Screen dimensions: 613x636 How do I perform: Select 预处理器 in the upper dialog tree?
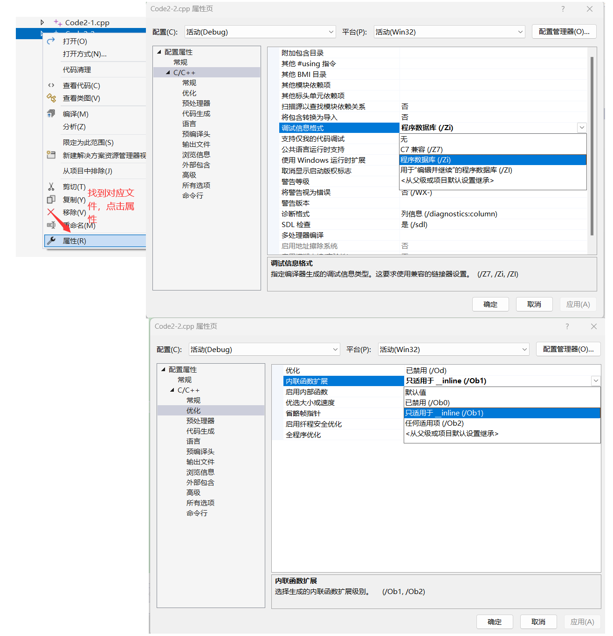click(196, 103)
